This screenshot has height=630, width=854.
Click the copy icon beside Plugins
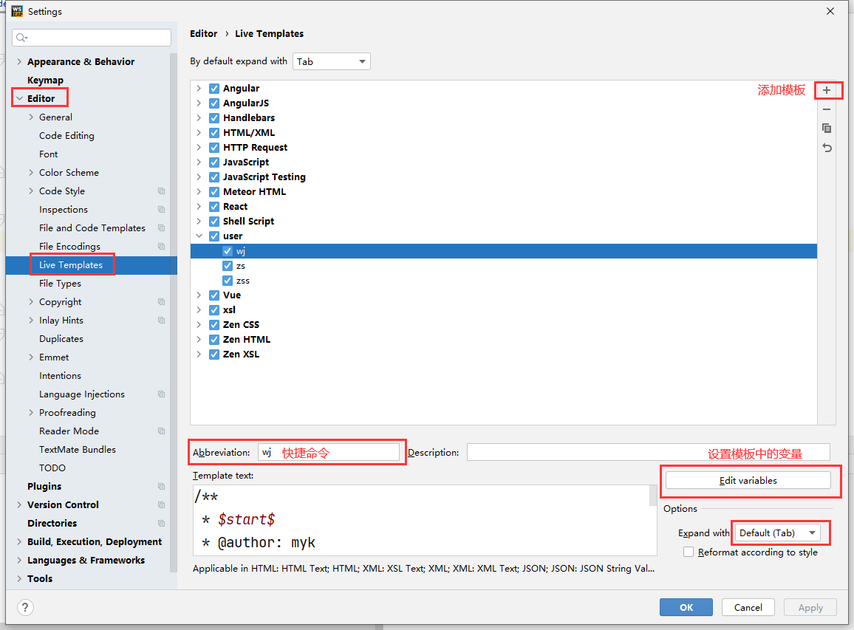[161, 487]
